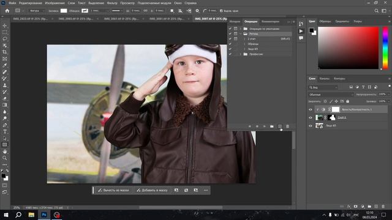This screenshot has width=392, height=220.
Task: Select the Clone Stamp tool
Action: (x=5, y=86)
